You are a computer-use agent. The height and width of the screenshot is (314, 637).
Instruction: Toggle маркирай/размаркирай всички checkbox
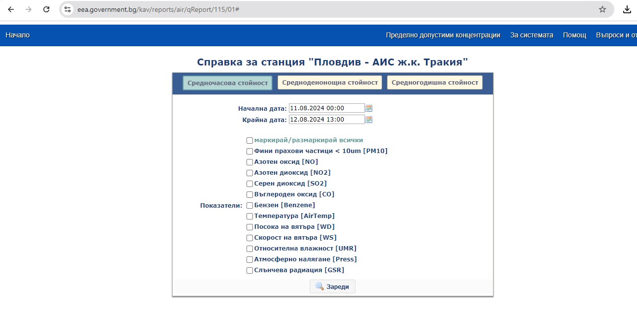pos(249,141)
